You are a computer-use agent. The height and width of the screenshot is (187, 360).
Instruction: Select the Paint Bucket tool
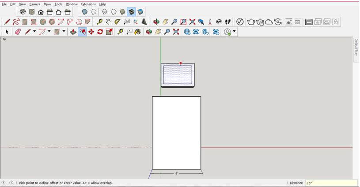coord(137,32)
